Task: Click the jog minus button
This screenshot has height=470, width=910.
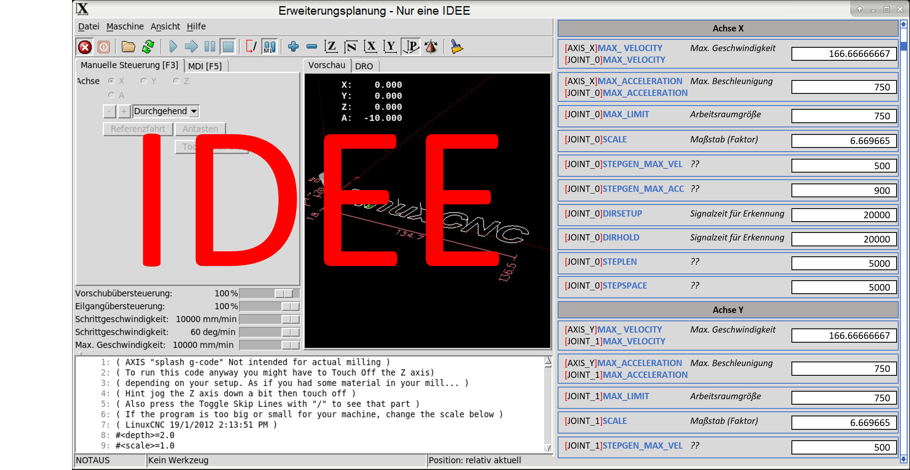Action: pos(109,111)
